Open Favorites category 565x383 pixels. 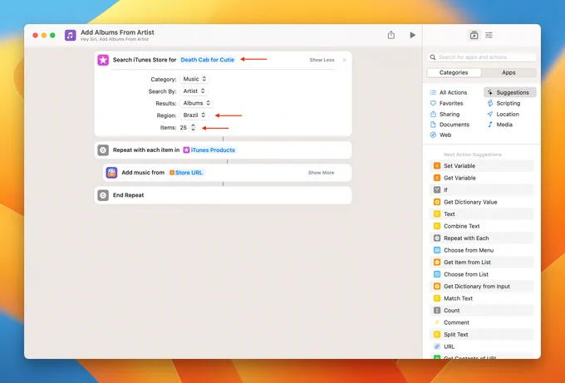[446, 103]
